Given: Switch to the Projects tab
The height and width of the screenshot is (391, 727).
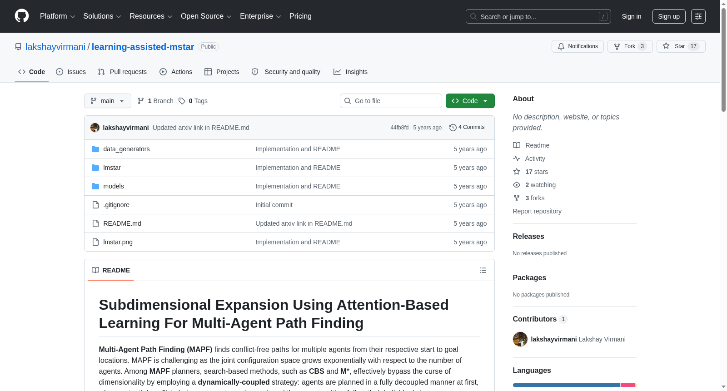Looking at the screenshot, I should [222, 72].
